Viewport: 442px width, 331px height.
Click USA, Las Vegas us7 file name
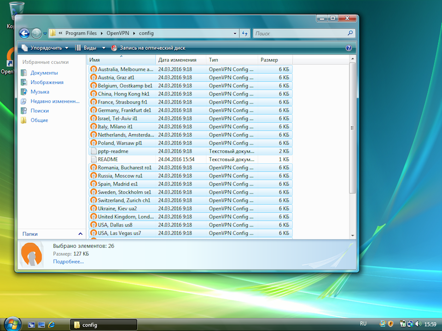119,233
